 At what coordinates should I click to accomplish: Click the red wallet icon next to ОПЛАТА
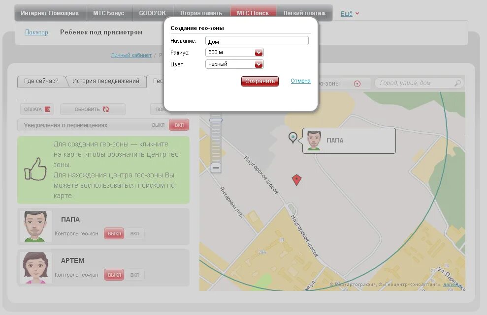click(x=48, y=109)
